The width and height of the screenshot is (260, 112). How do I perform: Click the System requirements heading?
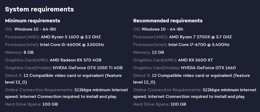(x=39, y=9)
